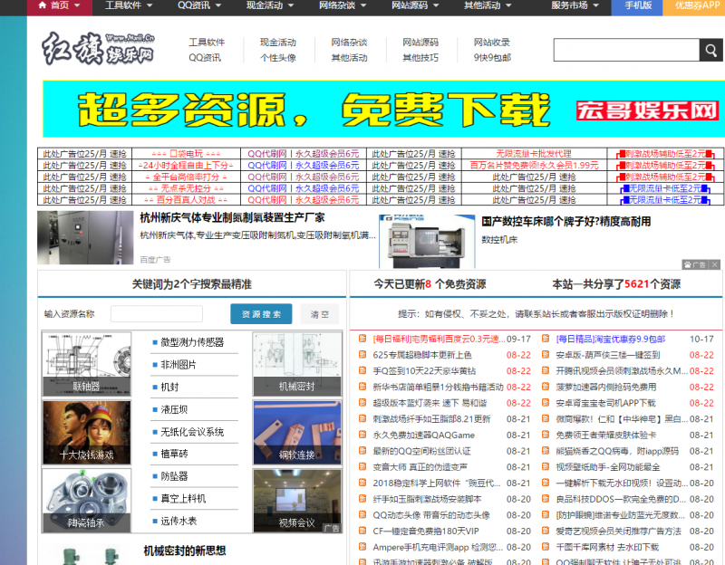This screenshot has width=725, height=565.
Task: Click the 超多资源，免费下载 banner
Action: pyautogui.click(x=383, y=109)
